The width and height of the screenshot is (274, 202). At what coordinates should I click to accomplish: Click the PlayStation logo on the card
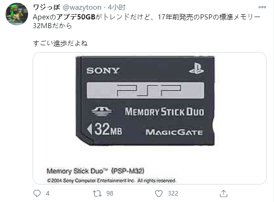[x=196, y=69]
